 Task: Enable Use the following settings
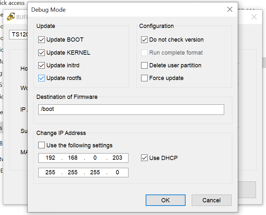[x=42, y=145]
